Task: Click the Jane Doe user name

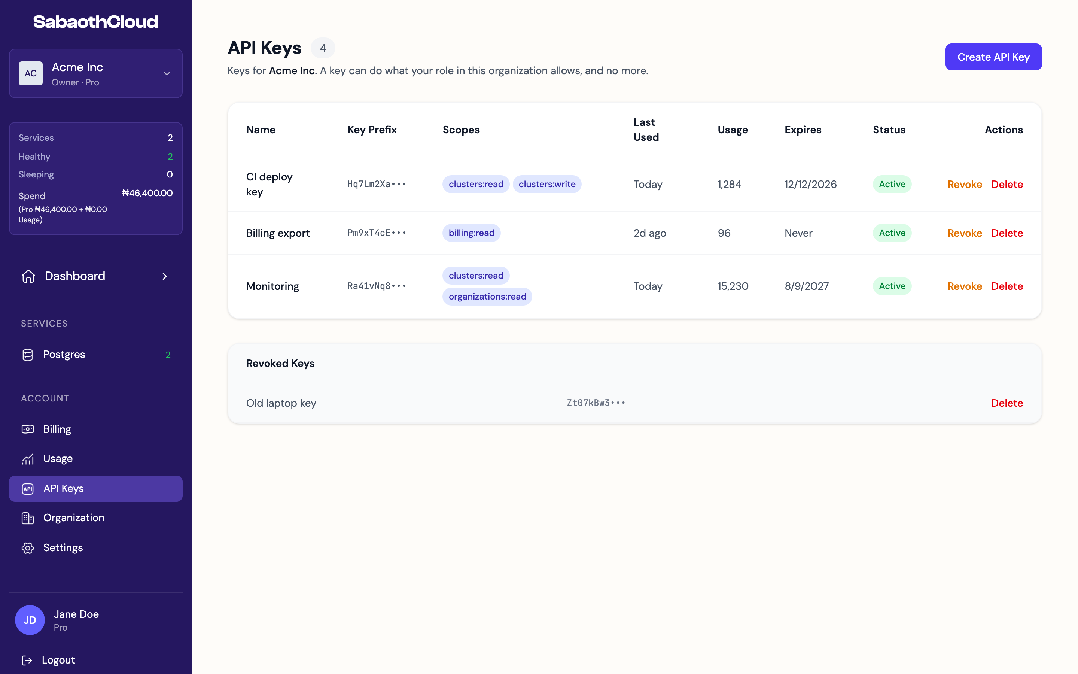Action: 76,614
